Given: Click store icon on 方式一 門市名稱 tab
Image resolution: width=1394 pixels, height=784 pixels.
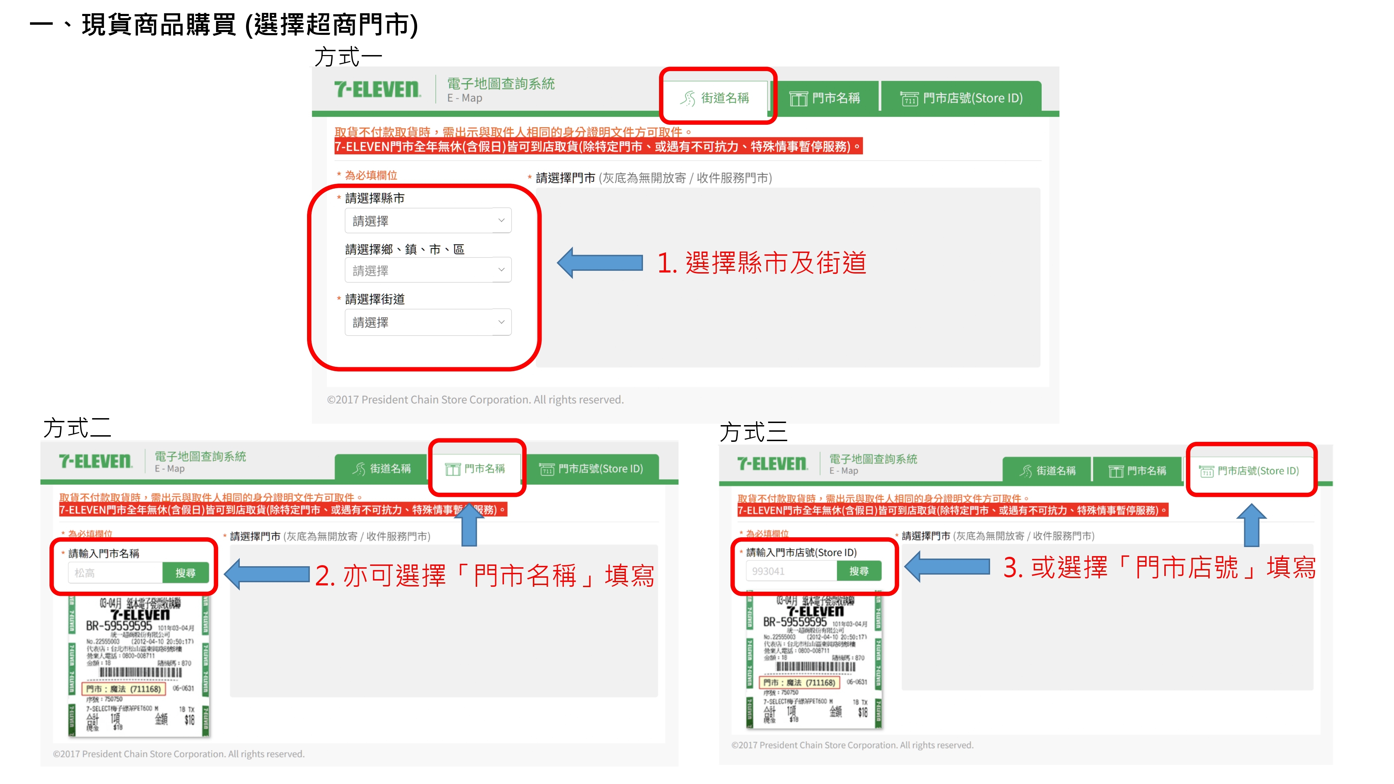Looking at the screenshot, I should [x=798, y=99].
